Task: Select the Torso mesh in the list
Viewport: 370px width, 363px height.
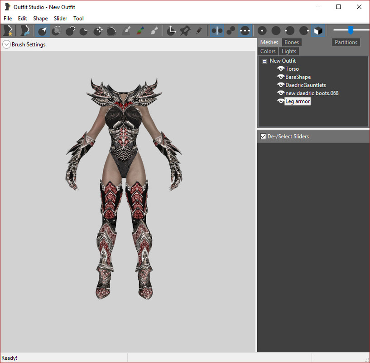Action: (x=292, y=69)
